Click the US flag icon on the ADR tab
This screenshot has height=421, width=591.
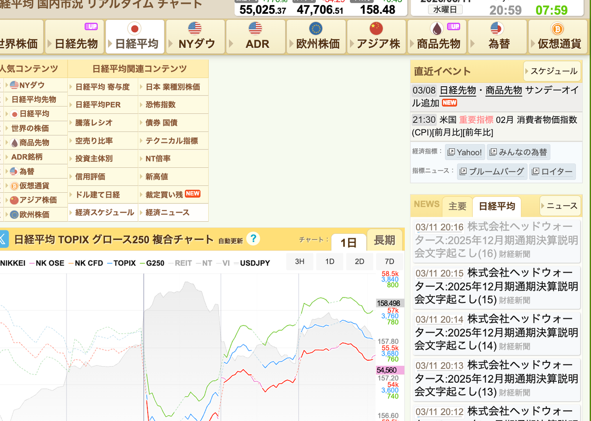coord(254,29)
